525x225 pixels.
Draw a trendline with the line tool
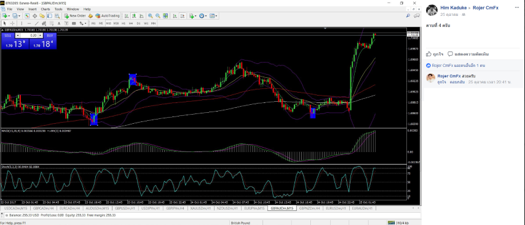(x=36, y=23)
